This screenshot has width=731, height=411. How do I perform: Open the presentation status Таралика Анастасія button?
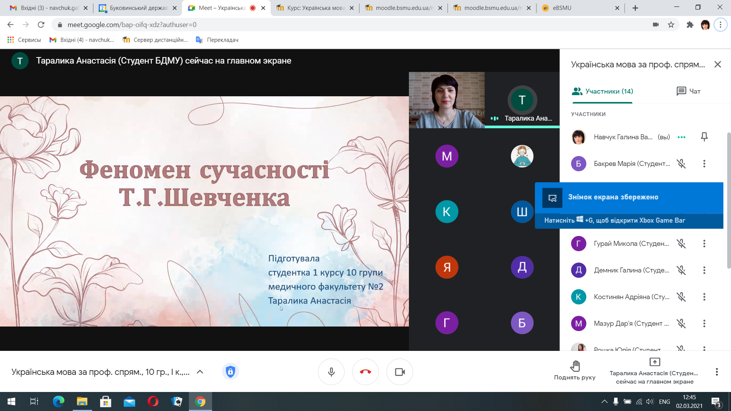coord(654,371)
